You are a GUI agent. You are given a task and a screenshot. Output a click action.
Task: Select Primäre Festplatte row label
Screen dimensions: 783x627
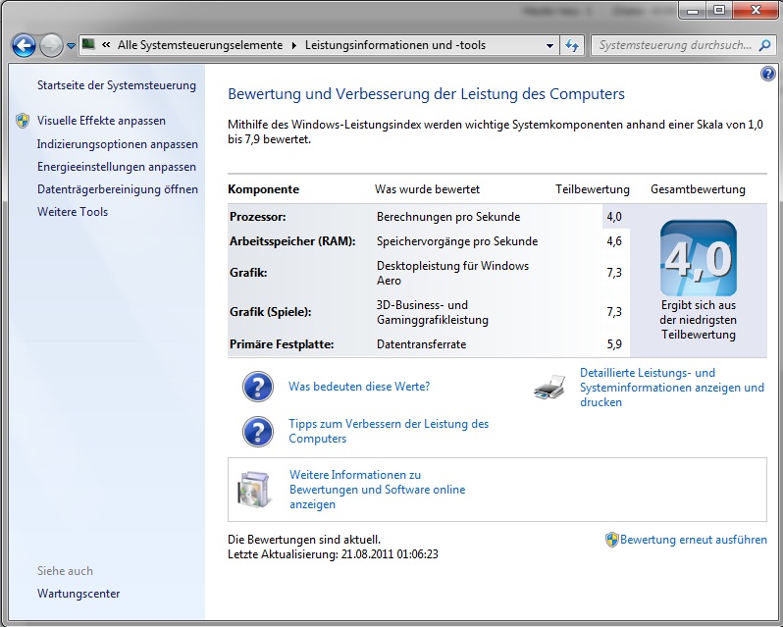pos(282,344)
